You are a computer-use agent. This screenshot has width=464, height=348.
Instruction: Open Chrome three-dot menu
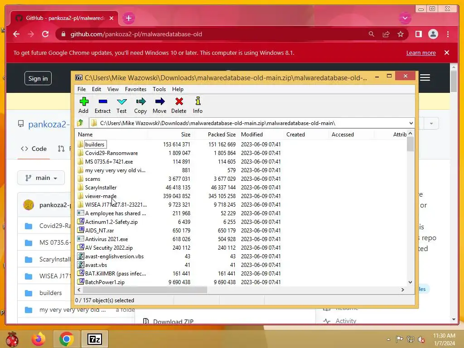point(448,34)
